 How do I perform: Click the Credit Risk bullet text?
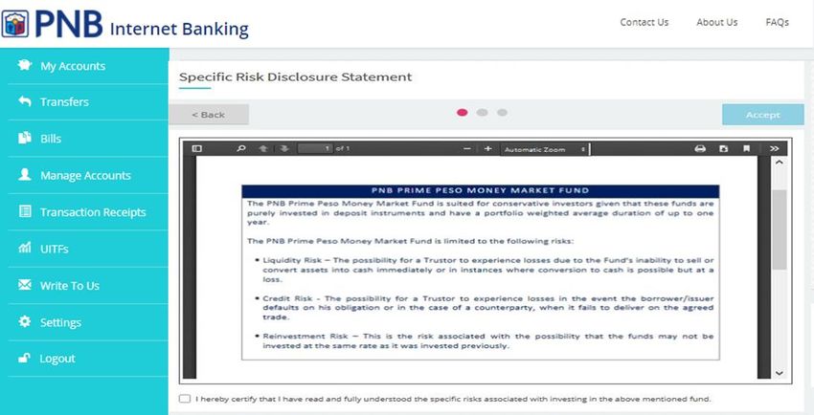pyautogui.click(x=488, y=308)
